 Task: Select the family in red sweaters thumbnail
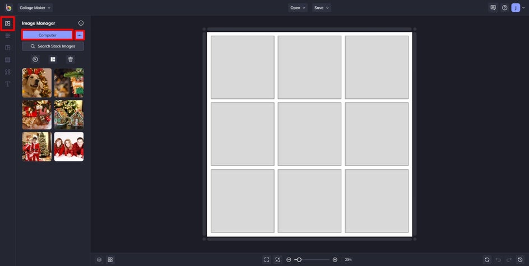click(69, 146)
